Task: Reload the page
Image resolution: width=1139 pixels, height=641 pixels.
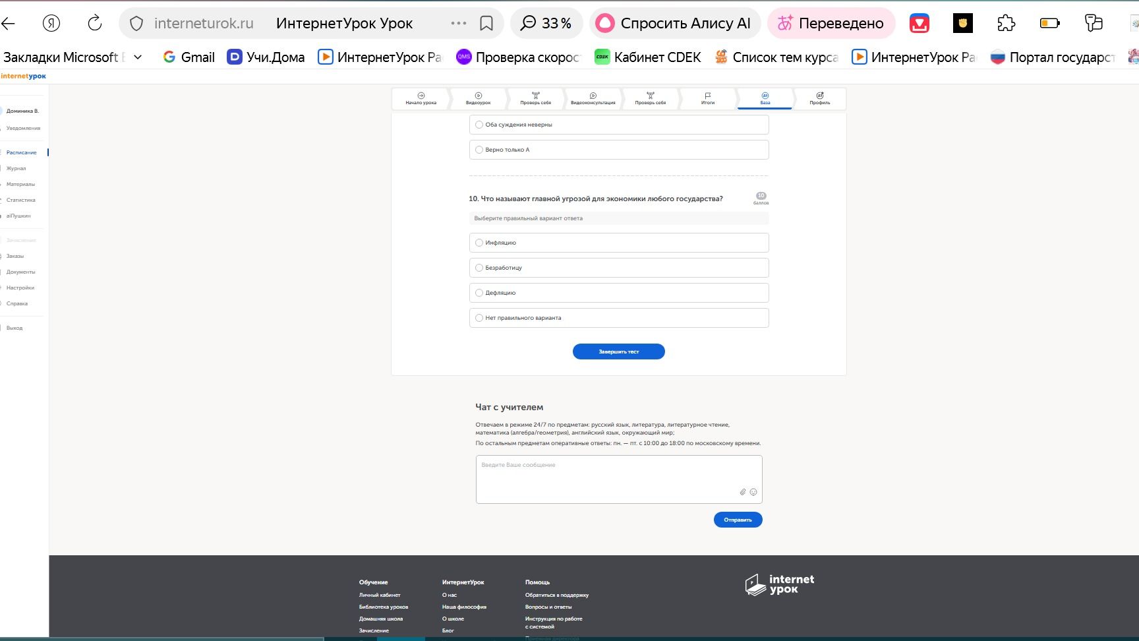Action: click(95, 24)
